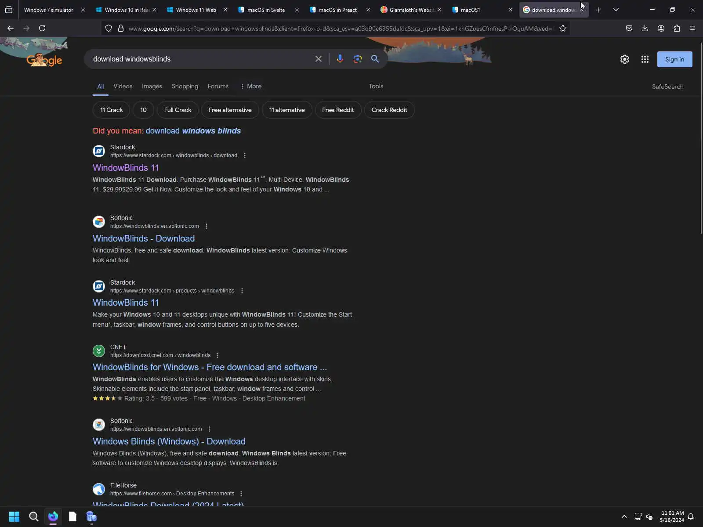Follow the 'download windows blinds' suggestion
The height and width of the screenshot is (527, 703).
(193, 131)
